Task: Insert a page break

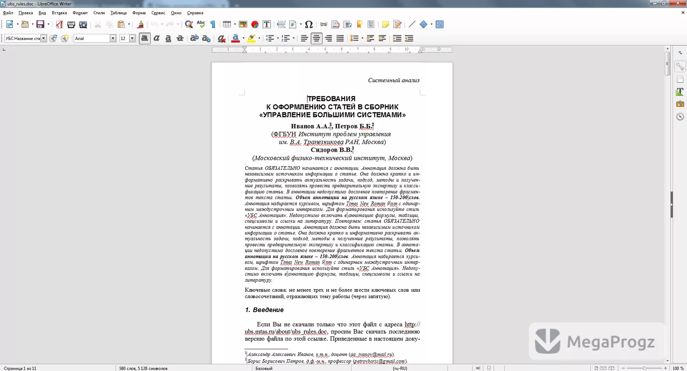Action: [x=281, y=24]
